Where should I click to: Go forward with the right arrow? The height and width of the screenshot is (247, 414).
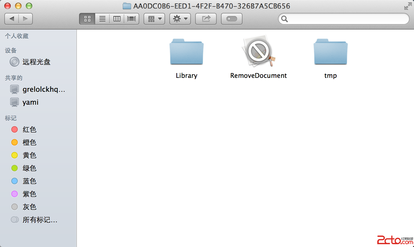(x=26, y=19)
